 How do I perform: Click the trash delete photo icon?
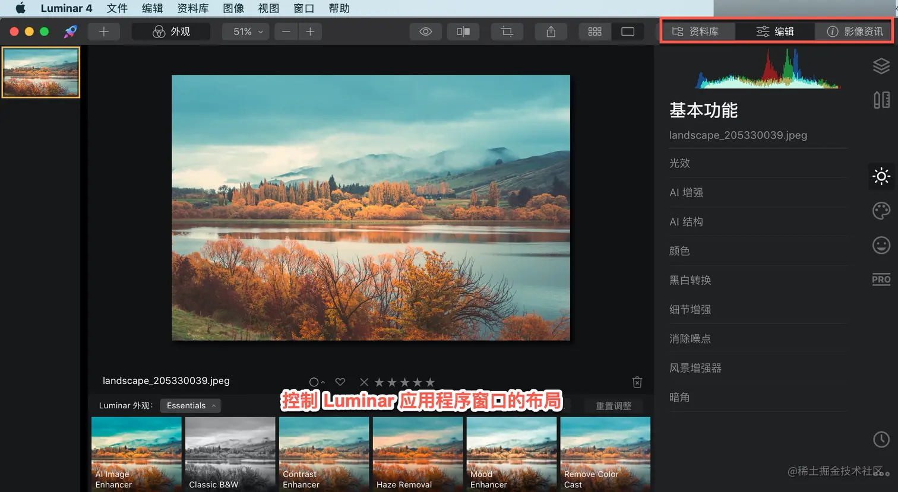[637, 382]
